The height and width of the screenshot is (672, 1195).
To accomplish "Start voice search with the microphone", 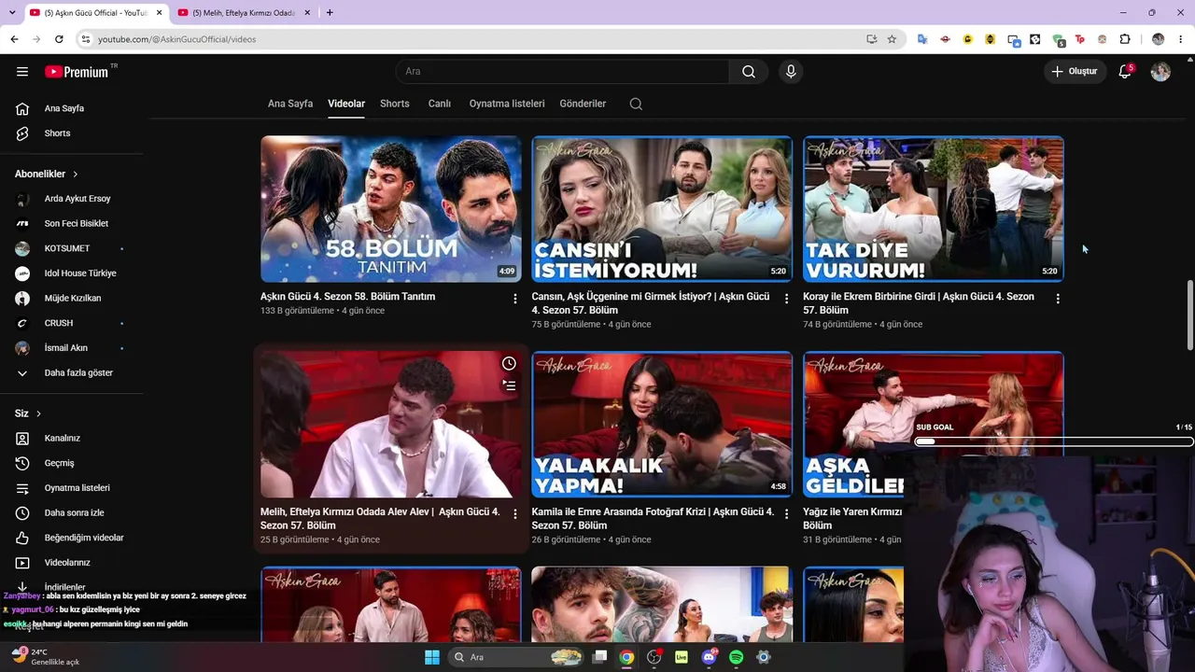I will coord(791,72).
